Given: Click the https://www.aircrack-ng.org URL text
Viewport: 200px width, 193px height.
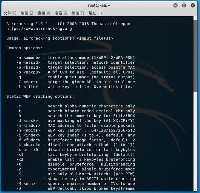Looking at the screenshot, I should [x=39, y=28].
